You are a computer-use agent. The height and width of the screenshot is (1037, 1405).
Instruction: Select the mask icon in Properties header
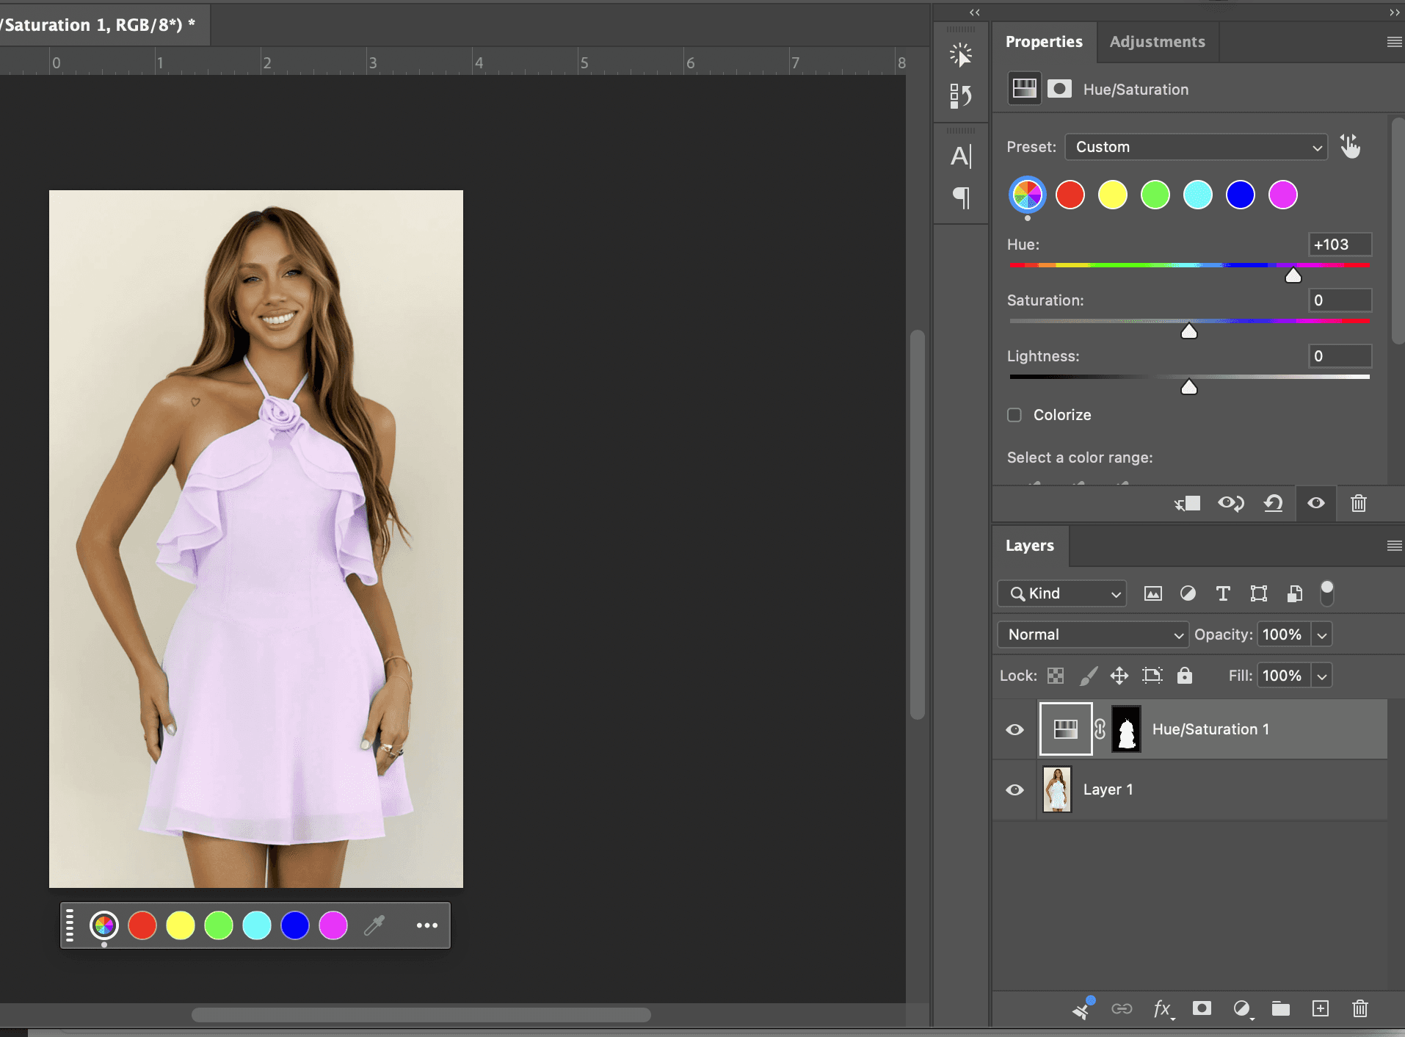pos(1059,89)
